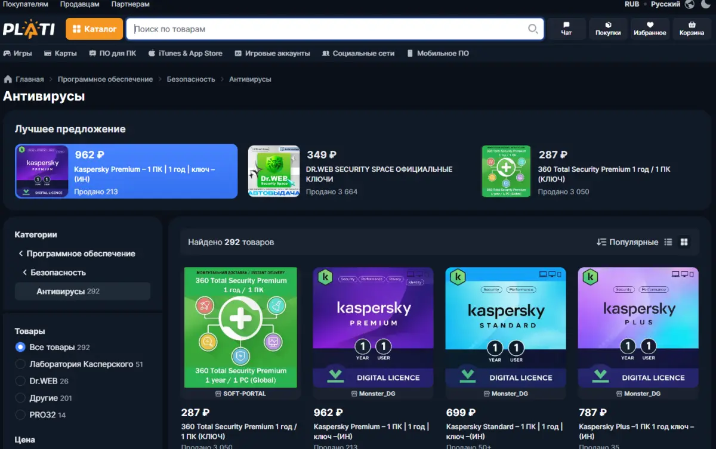
Task: Click 787 ₽ price of Kaspersky Plus
Action: tap(593, 412)
